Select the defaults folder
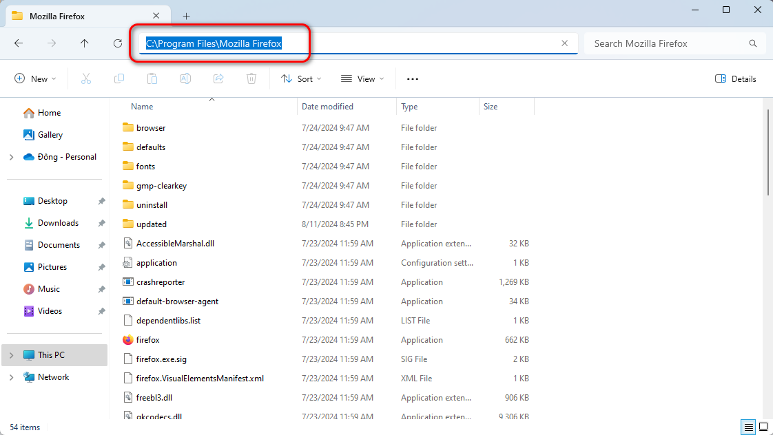Screen dimensions: 773x435 tap(144, 147)
